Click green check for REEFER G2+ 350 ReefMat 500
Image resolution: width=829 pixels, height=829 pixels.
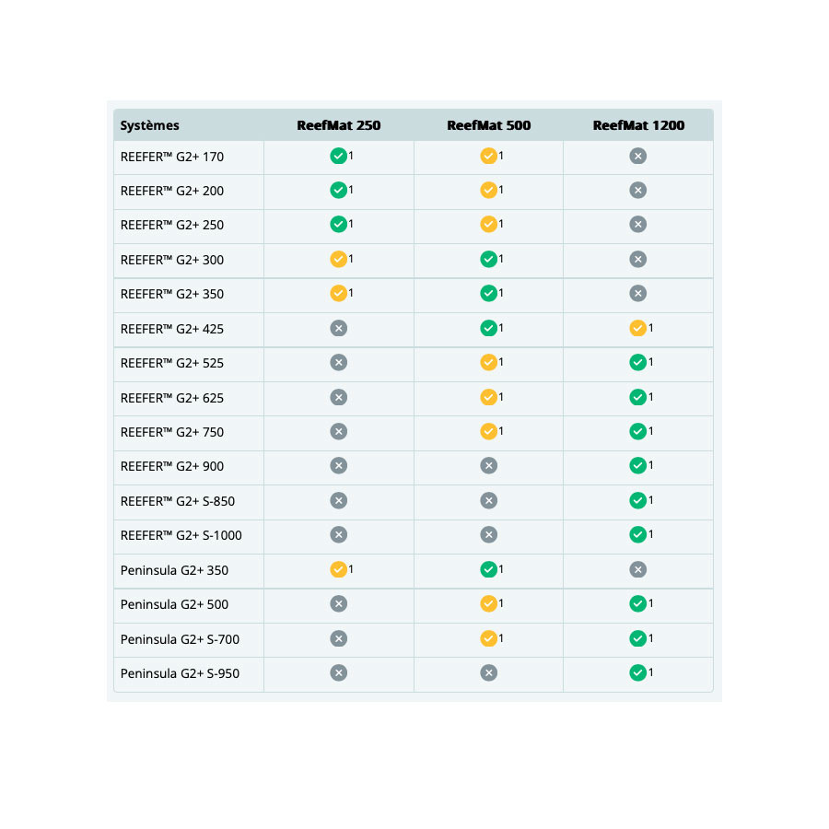click(x=488, y=294)
